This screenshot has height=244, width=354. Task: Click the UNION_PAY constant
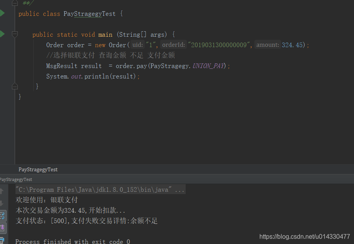coord(208,66)
